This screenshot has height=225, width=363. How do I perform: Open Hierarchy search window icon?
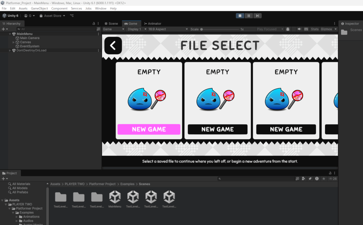99,29
